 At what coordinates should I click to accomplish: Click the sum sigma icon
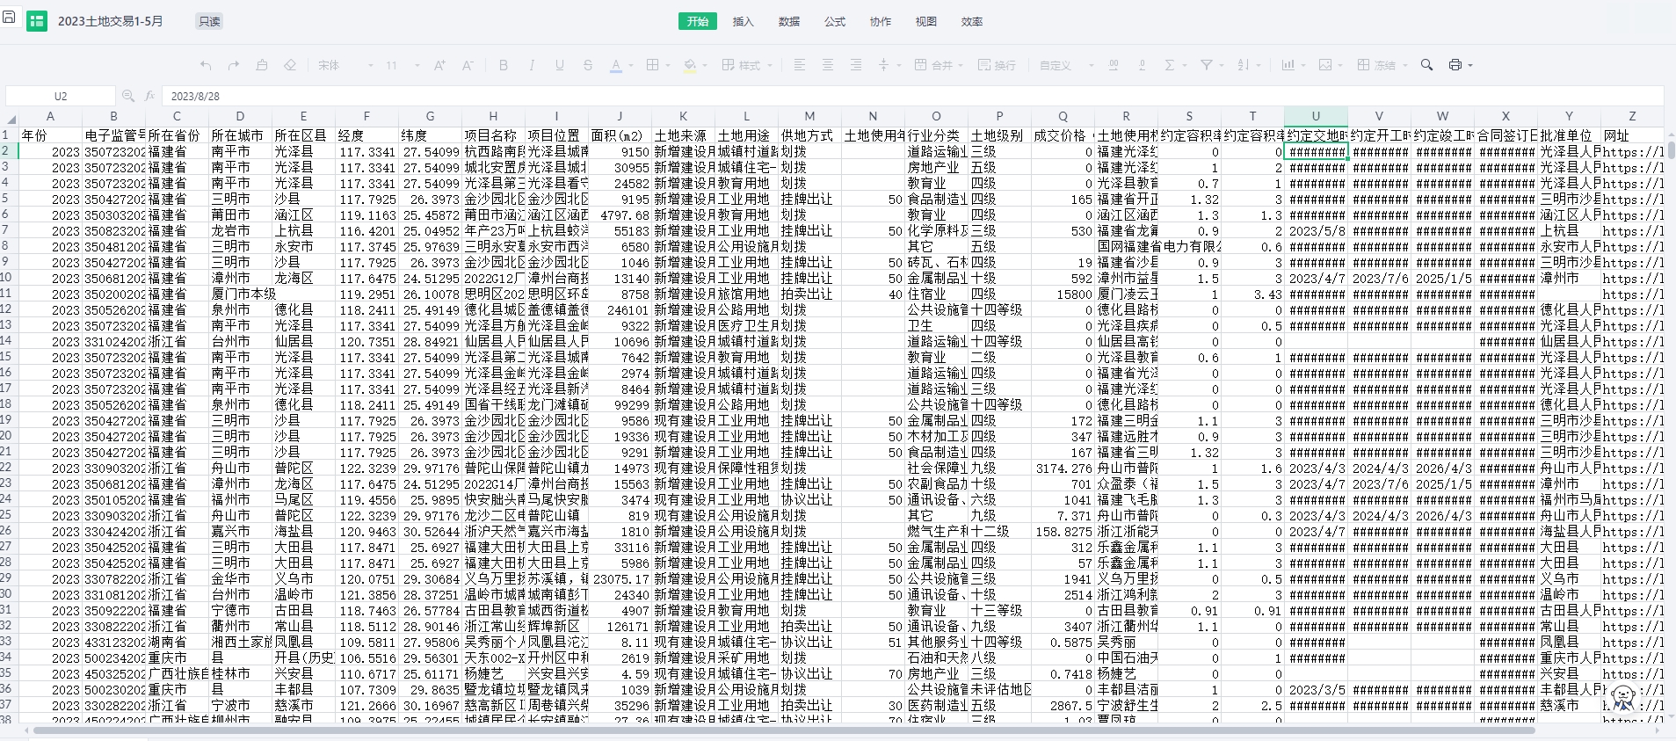coord(1170,65)
